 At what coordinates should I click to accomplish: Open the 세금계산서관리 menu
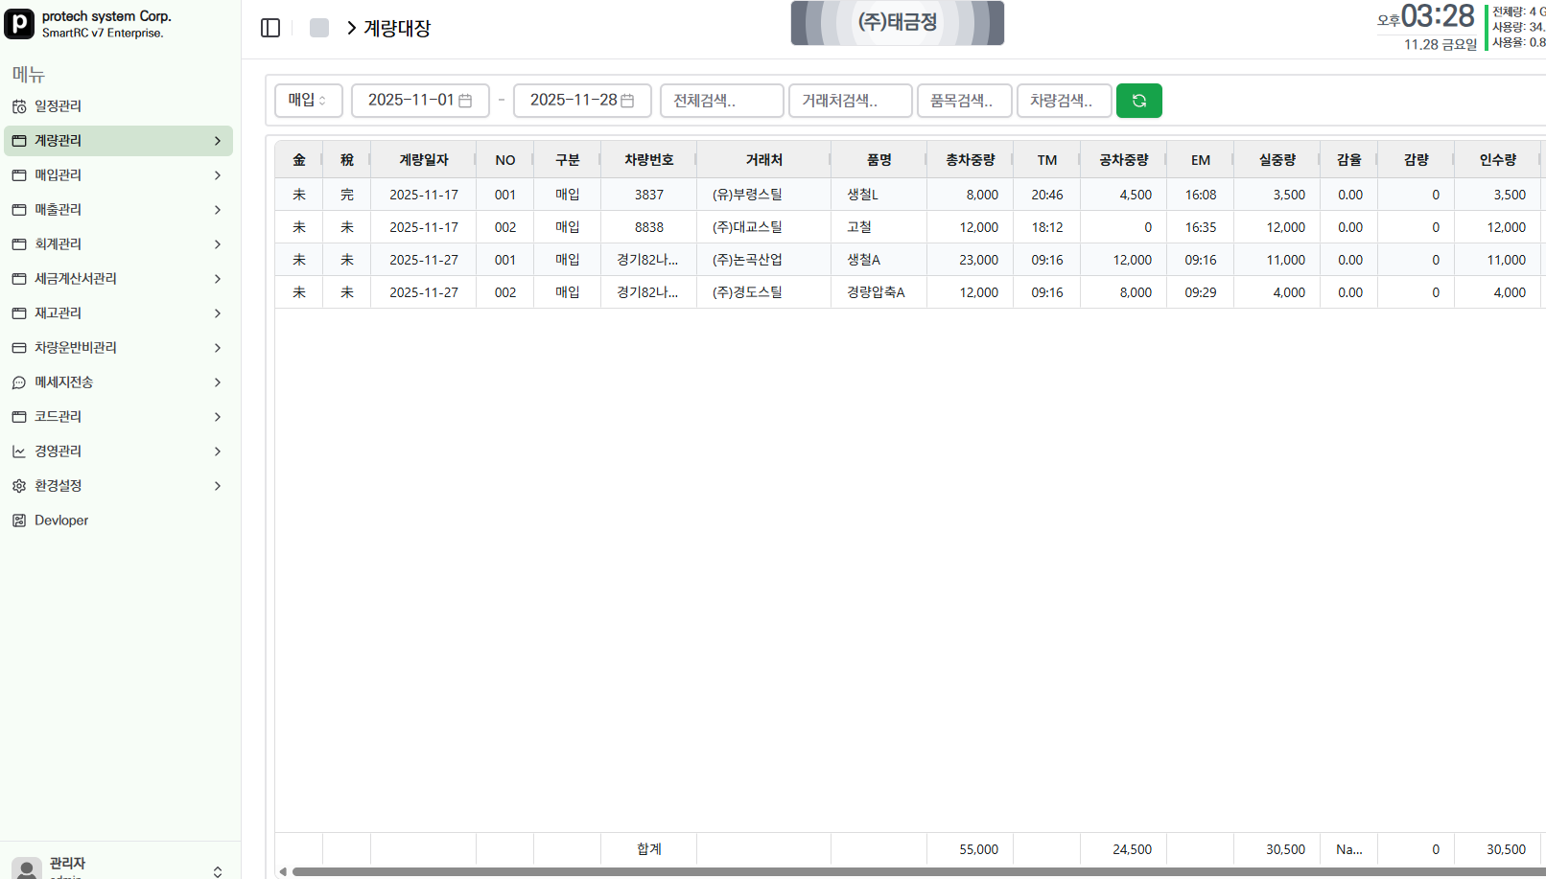pyautogui.click(x=76, y=279)
